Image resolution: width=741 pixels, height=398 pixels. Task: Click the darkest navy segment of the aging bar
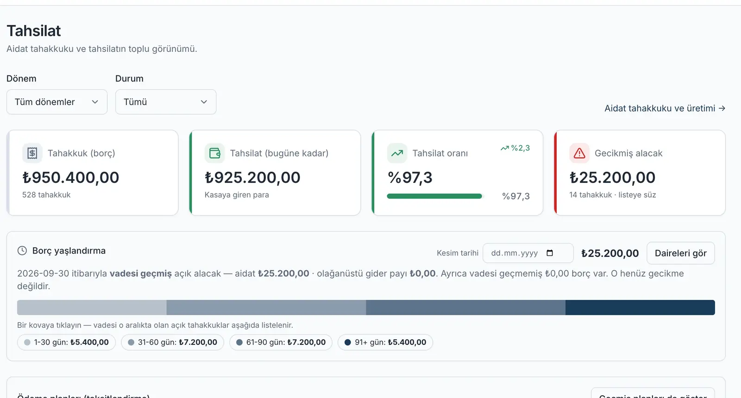coord(640,308)
